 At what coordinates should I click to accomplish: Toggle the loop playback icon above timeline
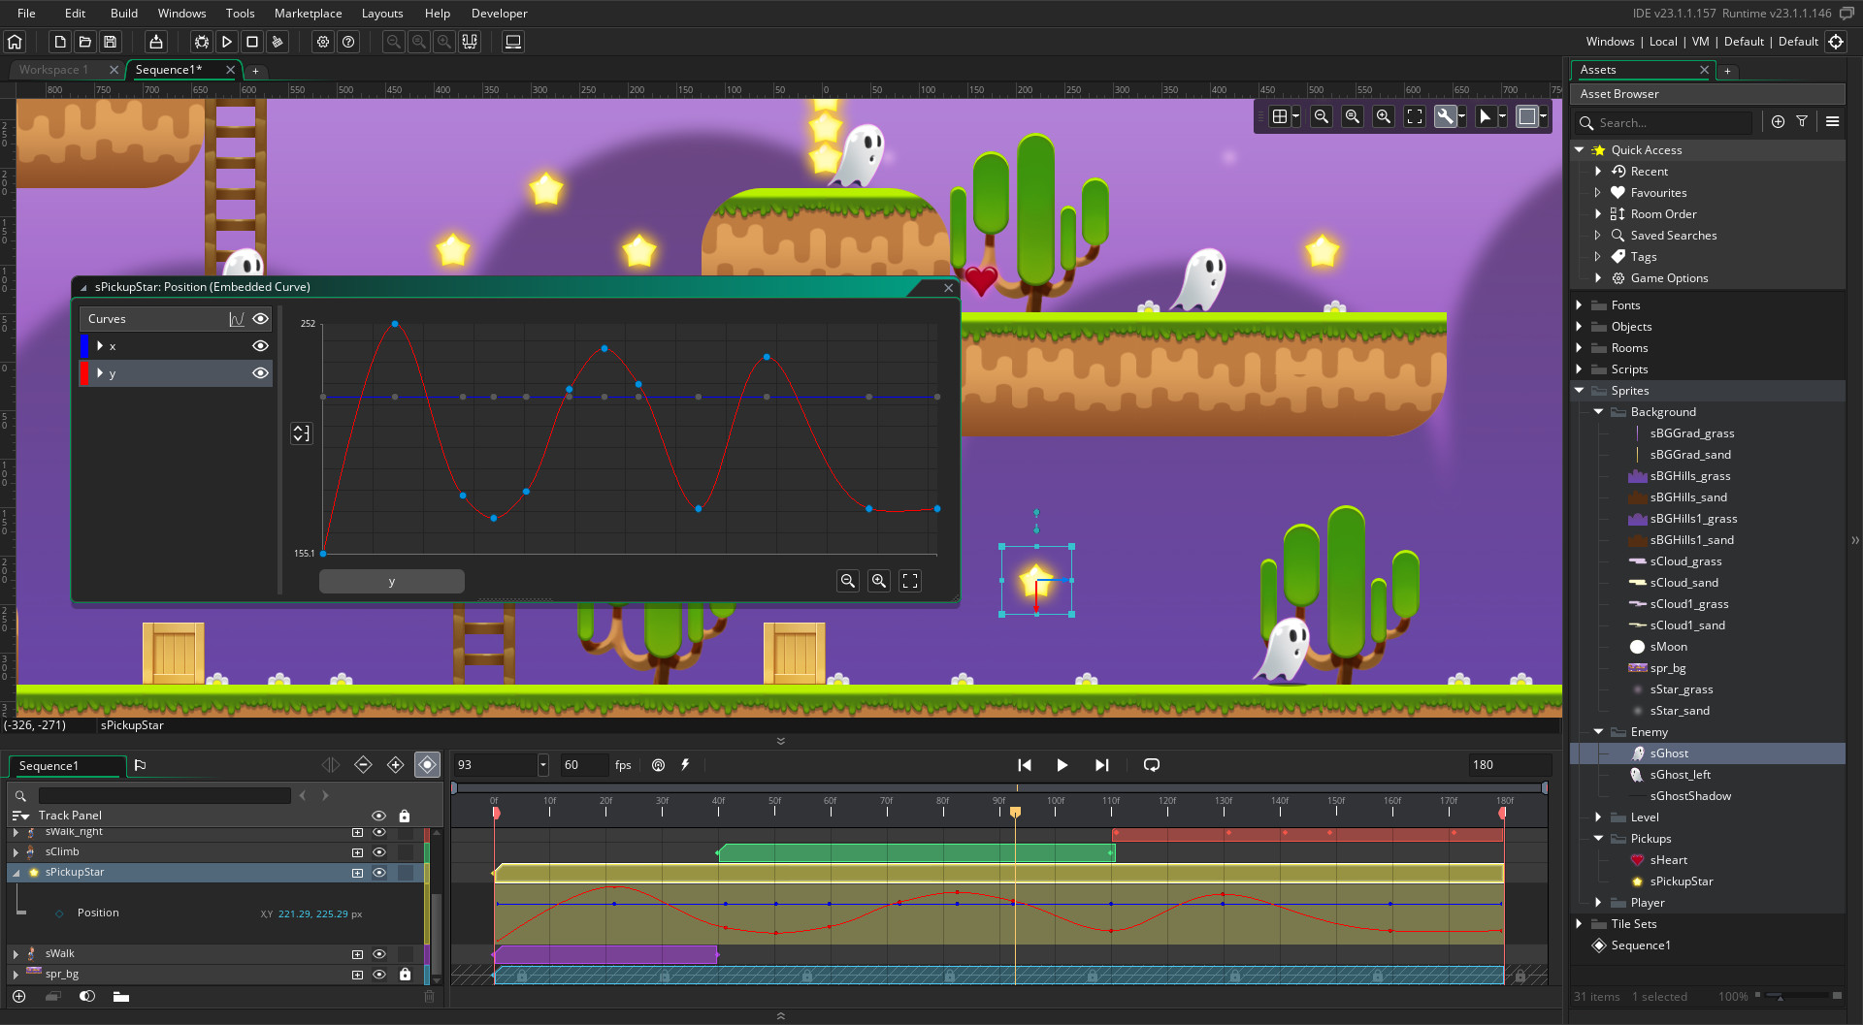(1151, 765)
